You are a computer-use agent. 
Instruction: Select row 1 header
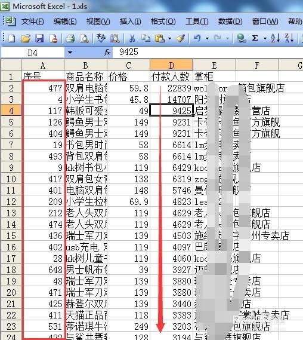(x=11, y=76)
